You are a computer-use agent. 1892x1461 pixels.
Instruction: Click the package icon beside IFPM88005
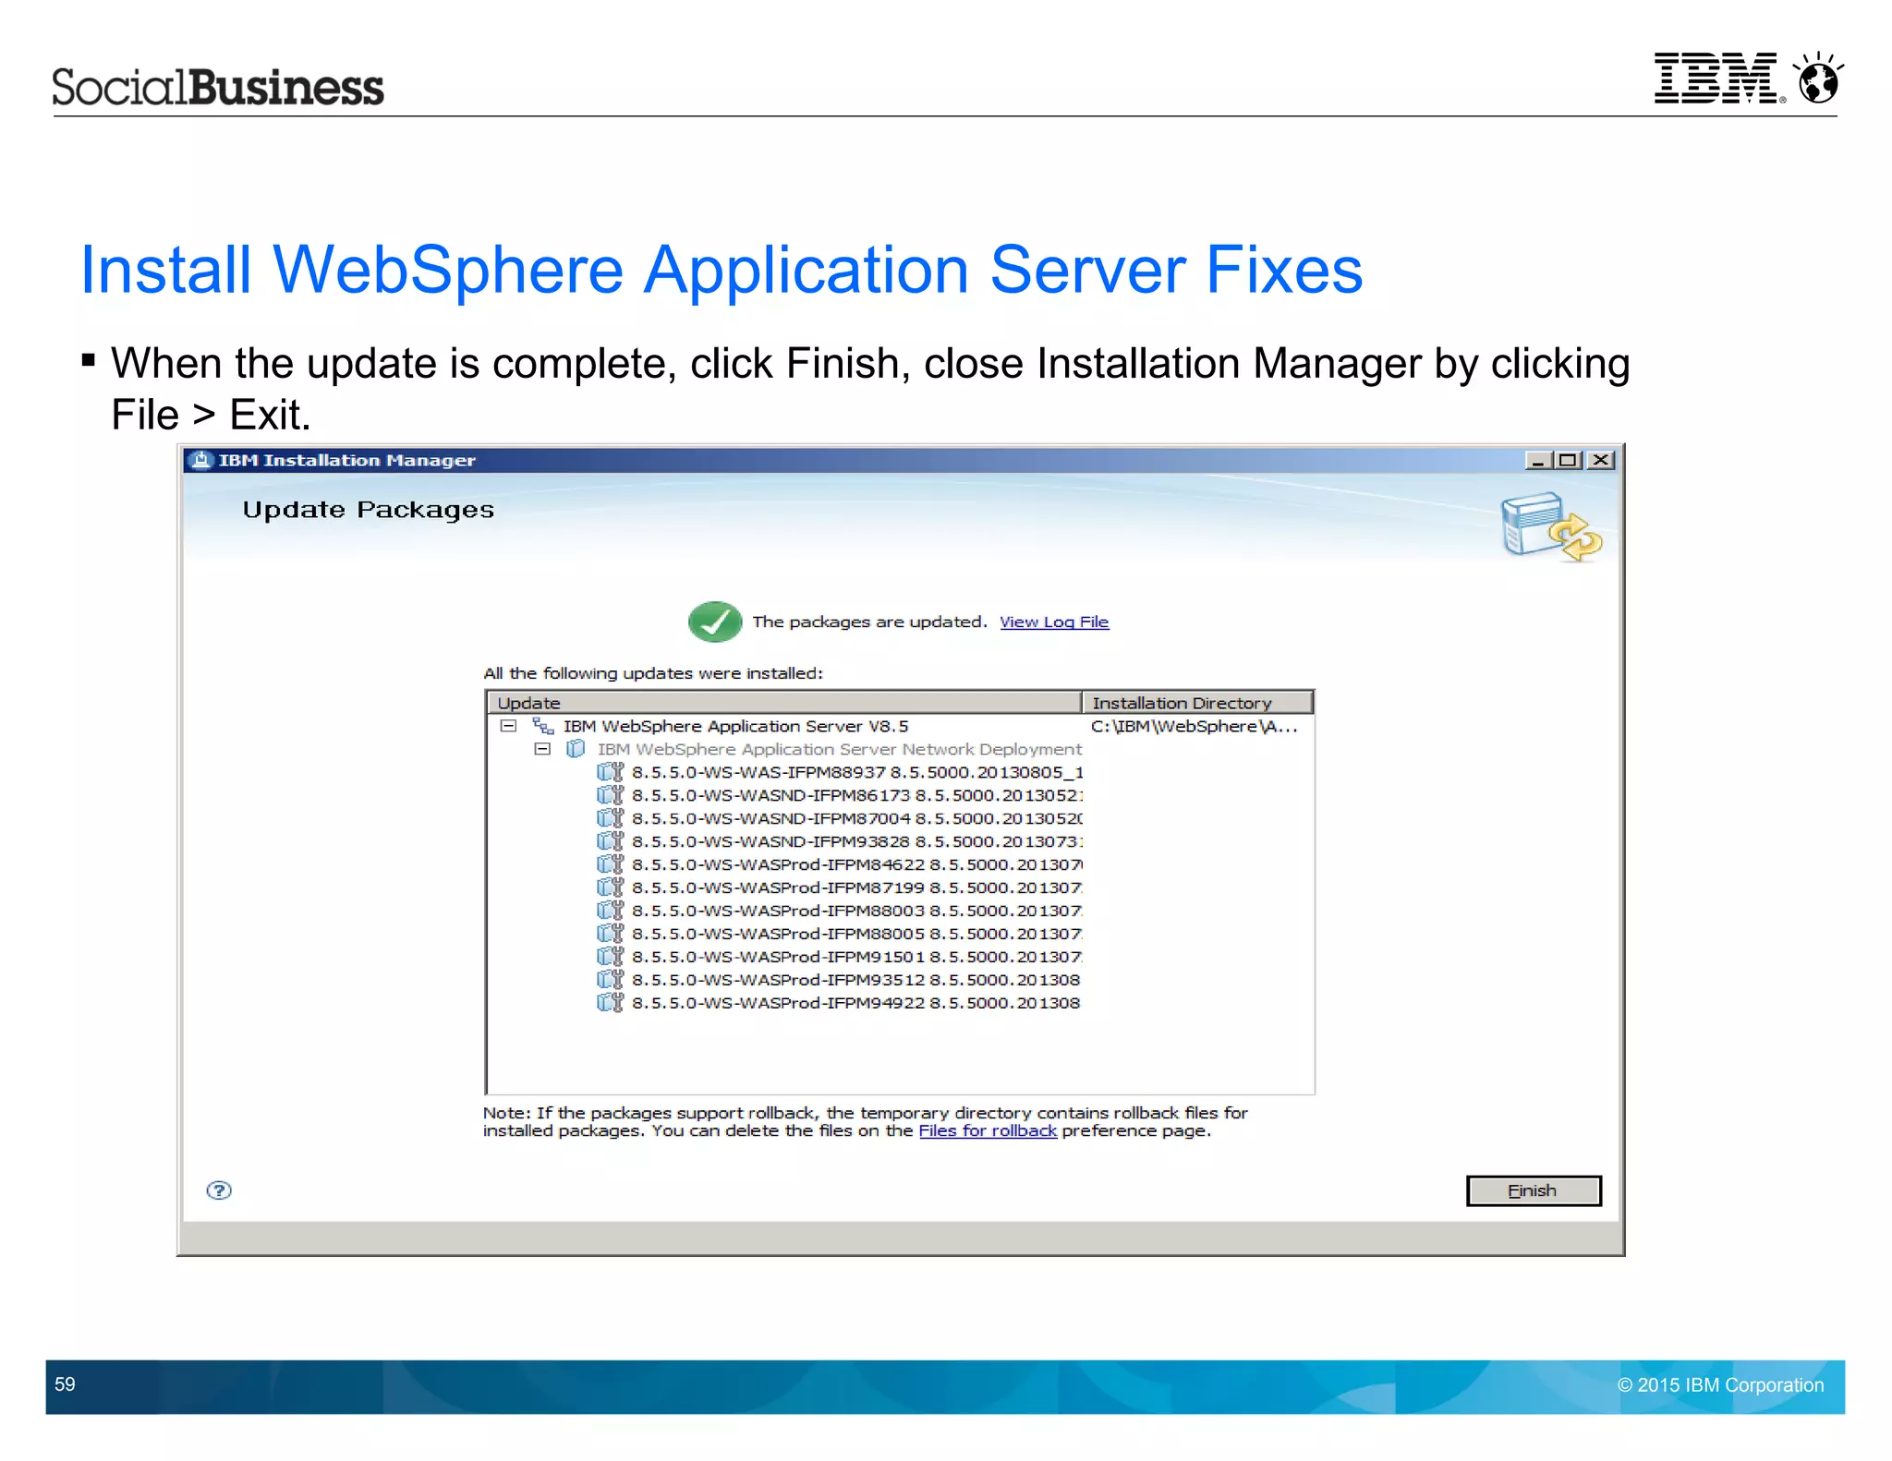coord(611,934)
